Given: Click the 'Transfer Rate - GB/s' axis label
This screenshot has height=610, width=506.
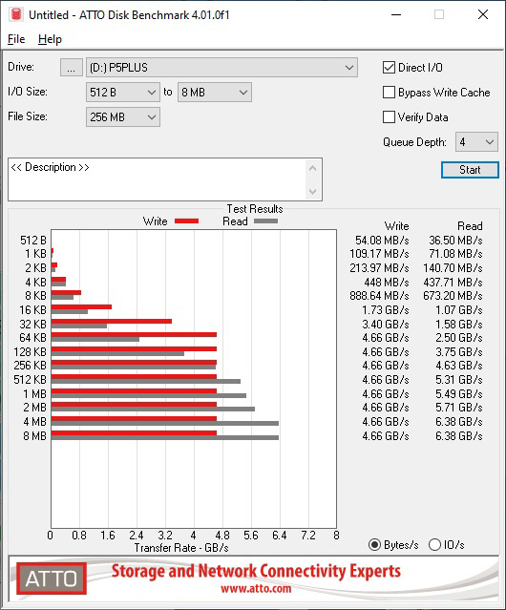Looking at the screenshot, I should pyautogui.click(x=181, y=548).
